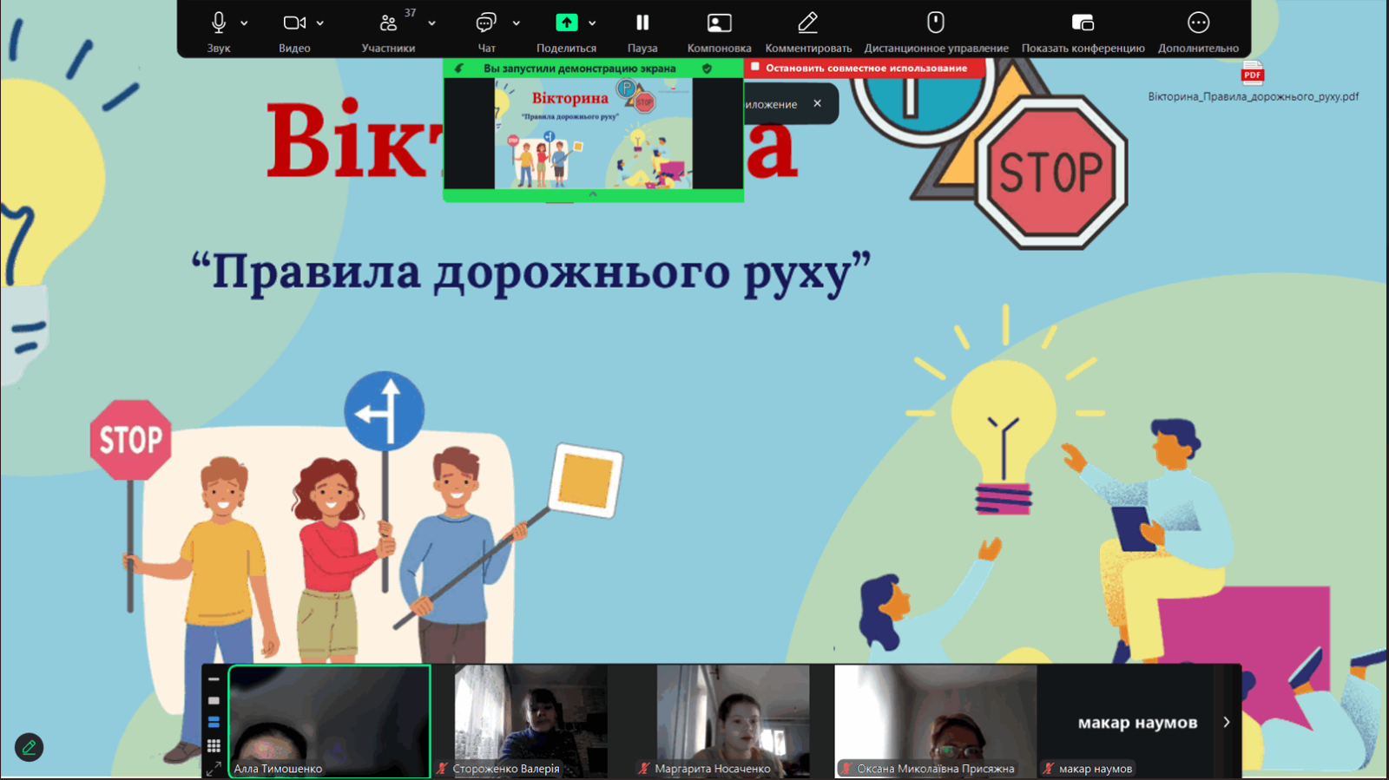Collapse the shared screen preview with chevron
The height and width of the screenshot is (780, 1389).
click(593, 195)
